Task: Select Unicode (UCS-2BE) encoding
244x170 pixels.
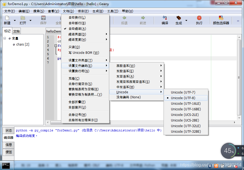Action: [186, 120]
